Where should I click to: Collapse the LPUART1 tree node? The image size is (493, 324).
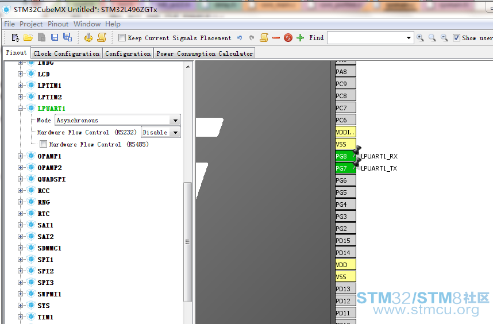(21, 109)
